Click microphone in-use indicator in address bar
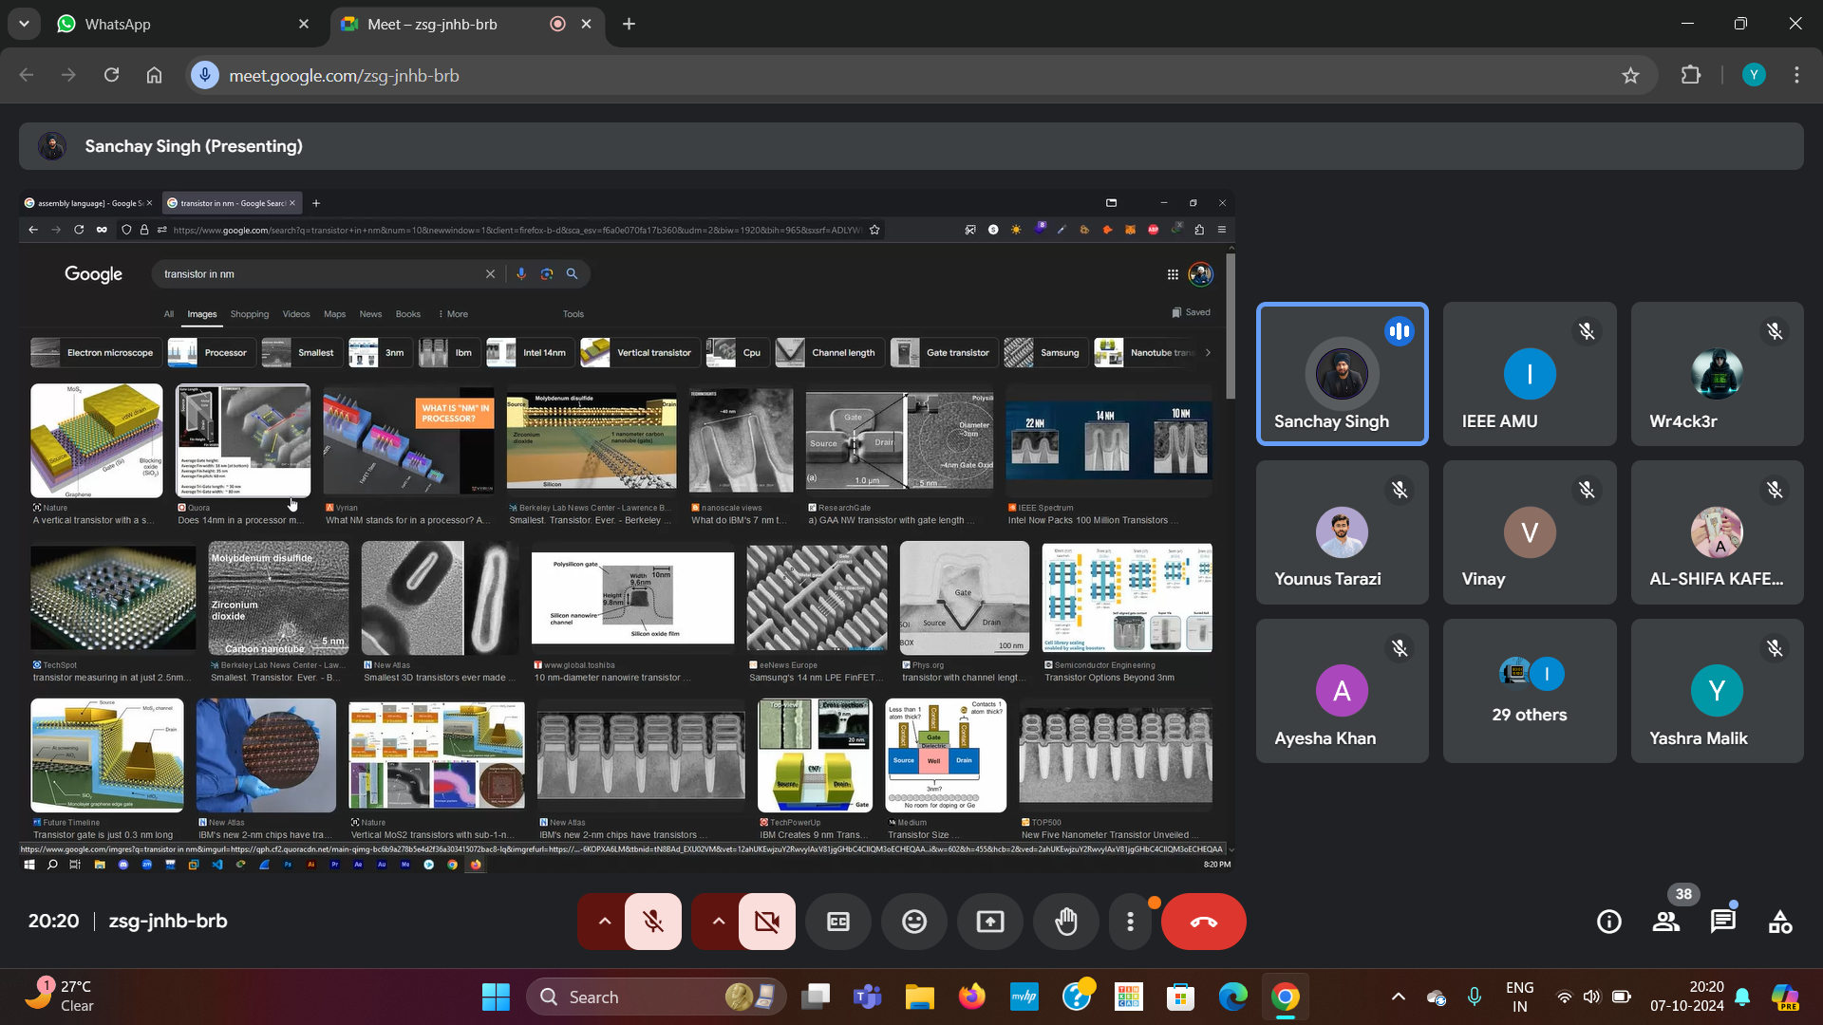The image size is (1823, 1025). click(205, 75)
